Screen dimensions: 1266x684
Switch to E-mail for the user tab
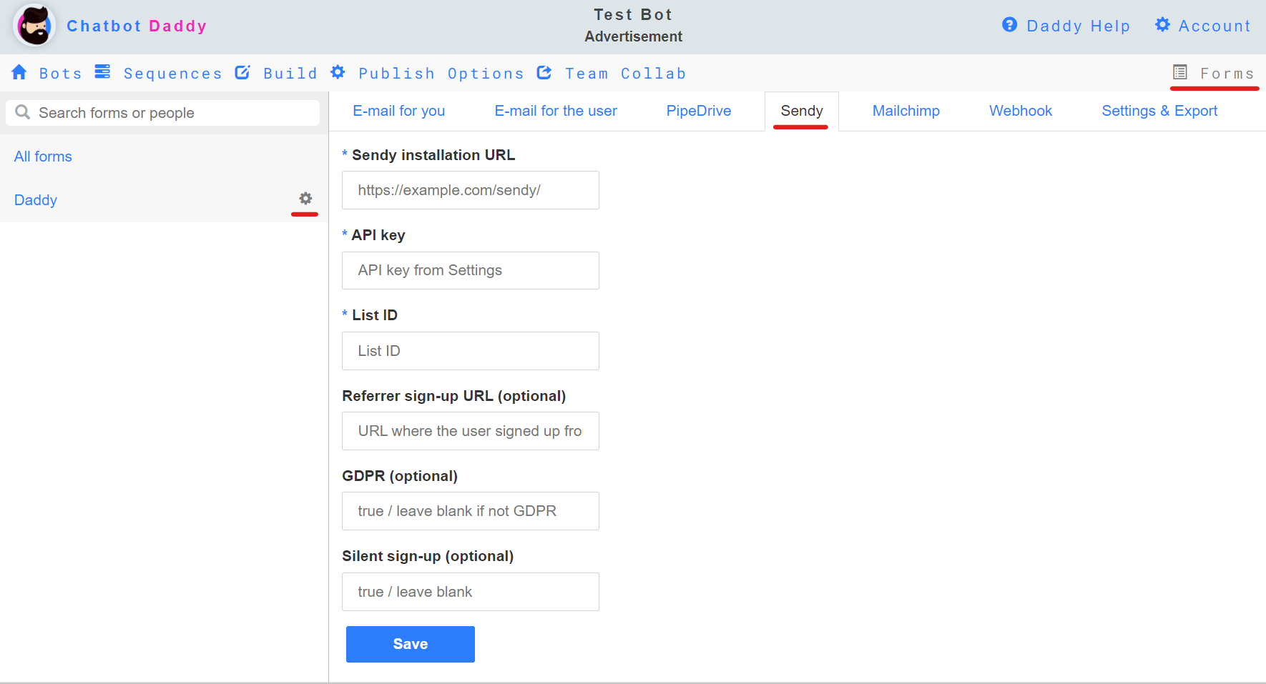(x=556, y=111)
